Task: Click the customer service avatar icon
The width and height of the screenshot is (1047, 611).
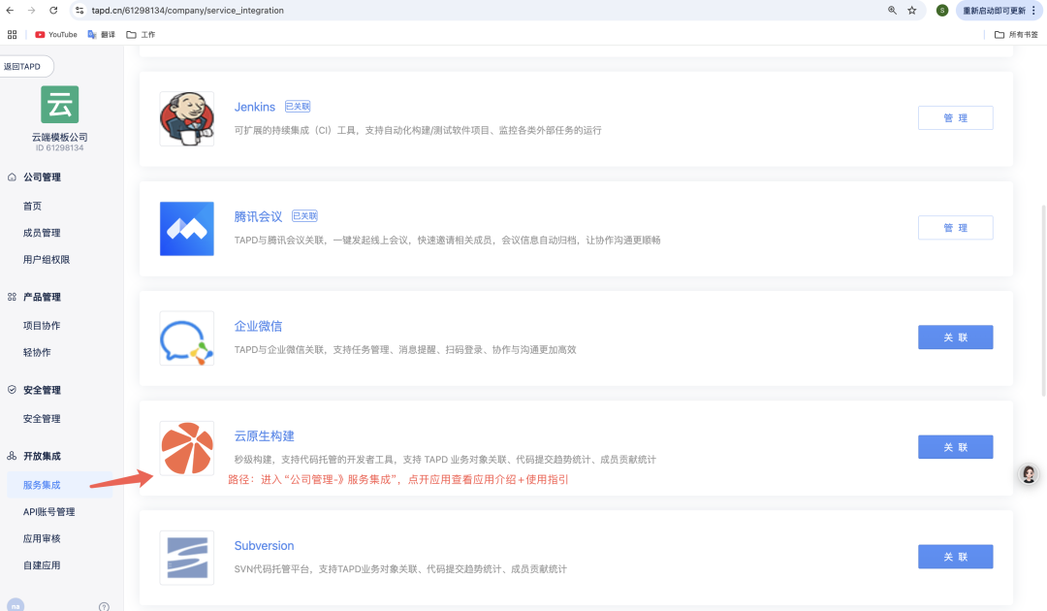Action: click(1029, 474)
